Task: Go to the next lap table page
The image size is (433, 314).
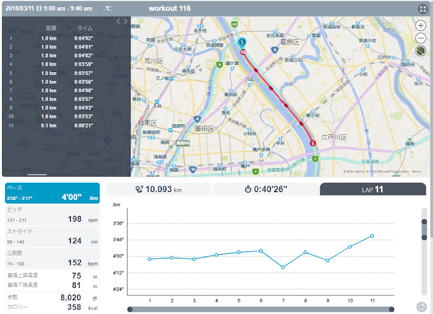Action: 126,21
